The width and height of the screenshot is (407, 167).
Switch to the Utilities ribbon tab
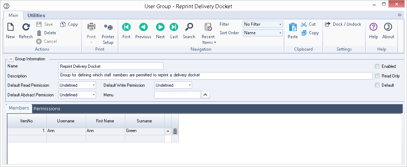[x=36, y=15]
